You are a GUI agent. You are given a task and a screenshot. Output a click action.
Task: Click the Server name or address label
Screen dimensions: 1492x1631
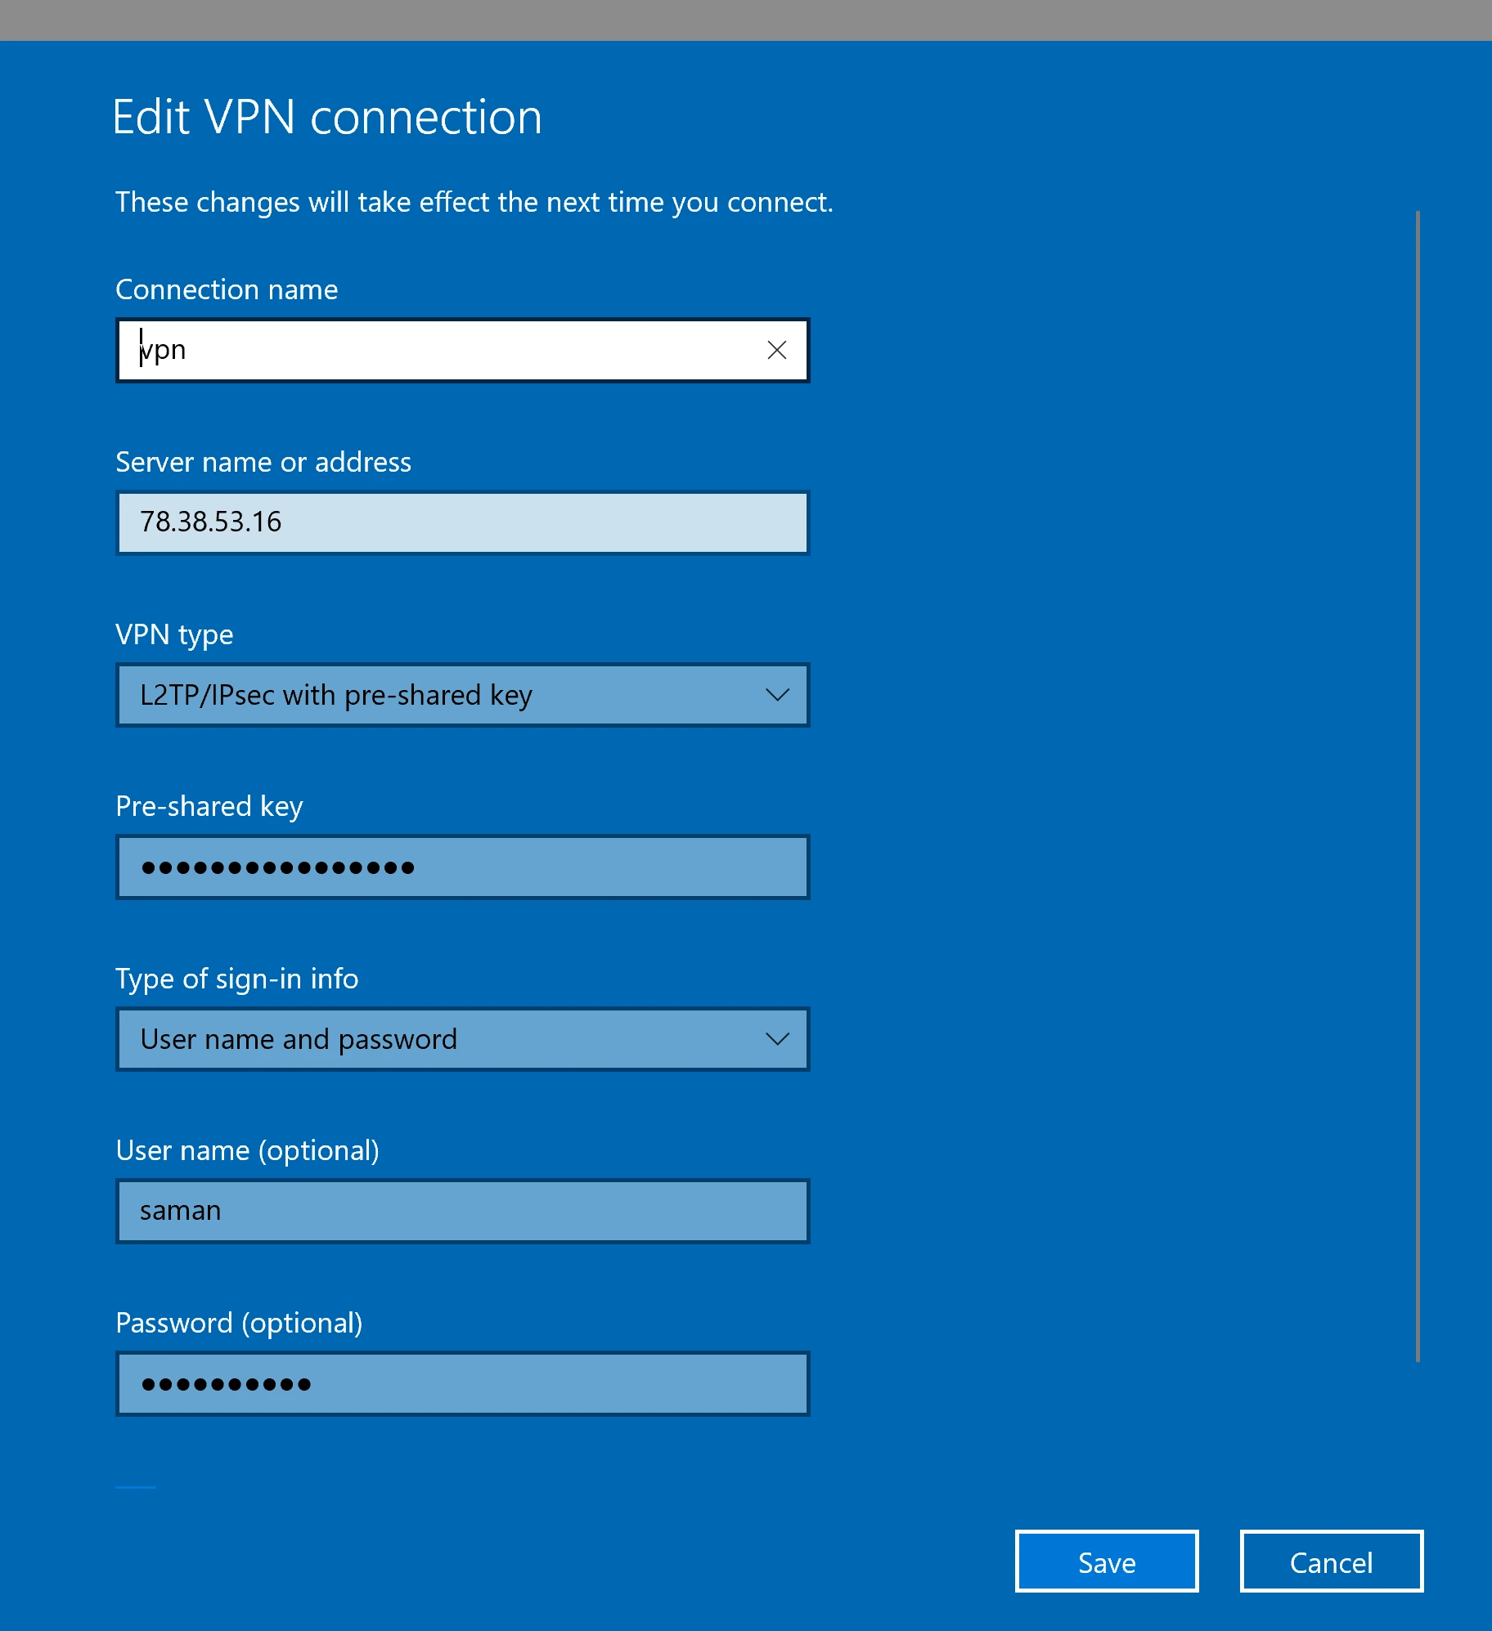coord(264,462)
